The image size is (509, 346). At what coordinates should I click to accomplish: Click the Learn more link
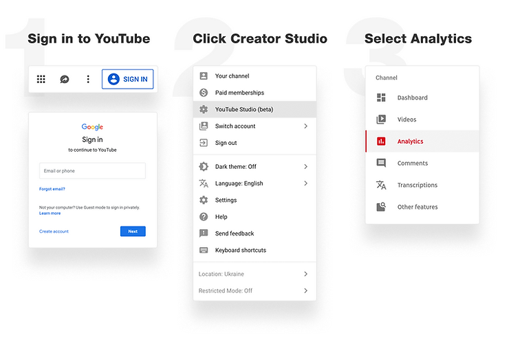50,214
